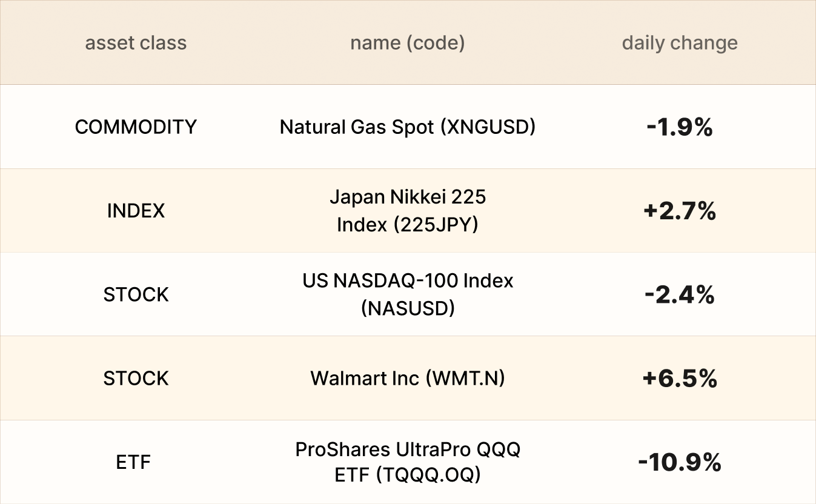Click the +6.5% daily change value

(x=679, y=379)
